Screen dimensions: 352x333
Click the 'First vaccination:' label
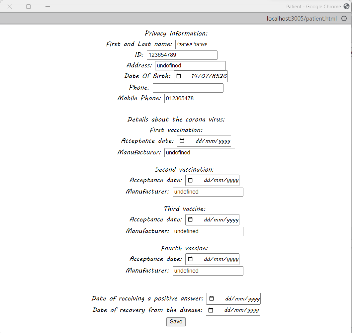[x=176, y=130]
